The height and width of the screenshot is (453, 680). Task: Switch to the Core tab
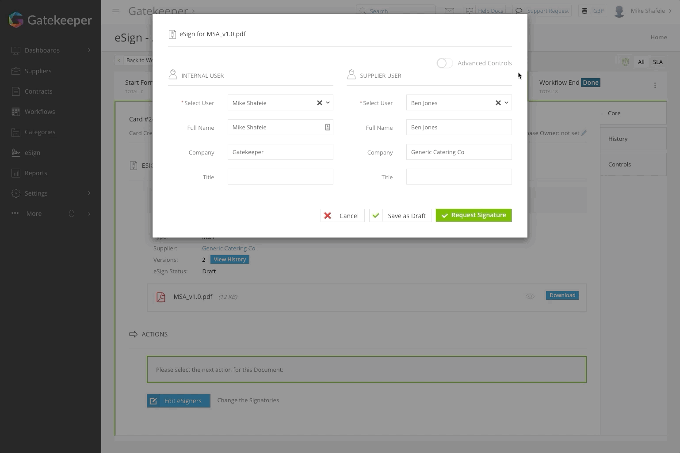click(633, 113)
